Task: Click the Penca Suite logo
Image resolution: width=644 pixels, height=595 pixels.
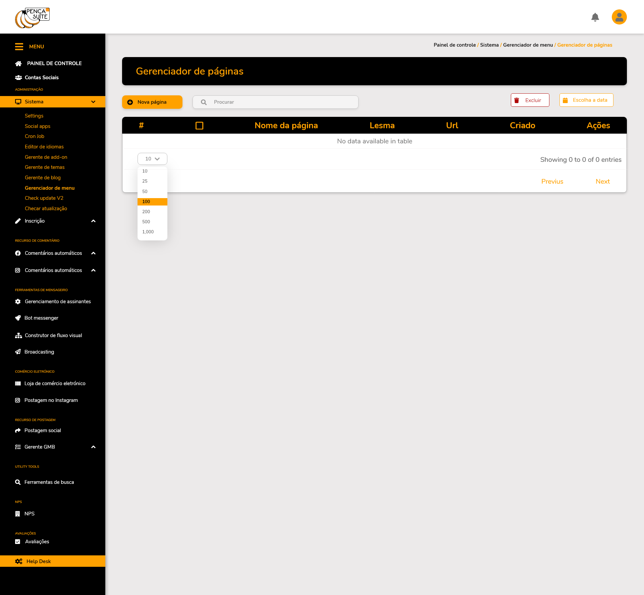Action: (x=32, y=18)
